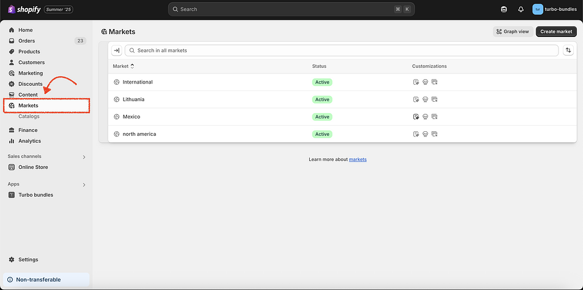Click the first customization icon for International

click(416, 82)
